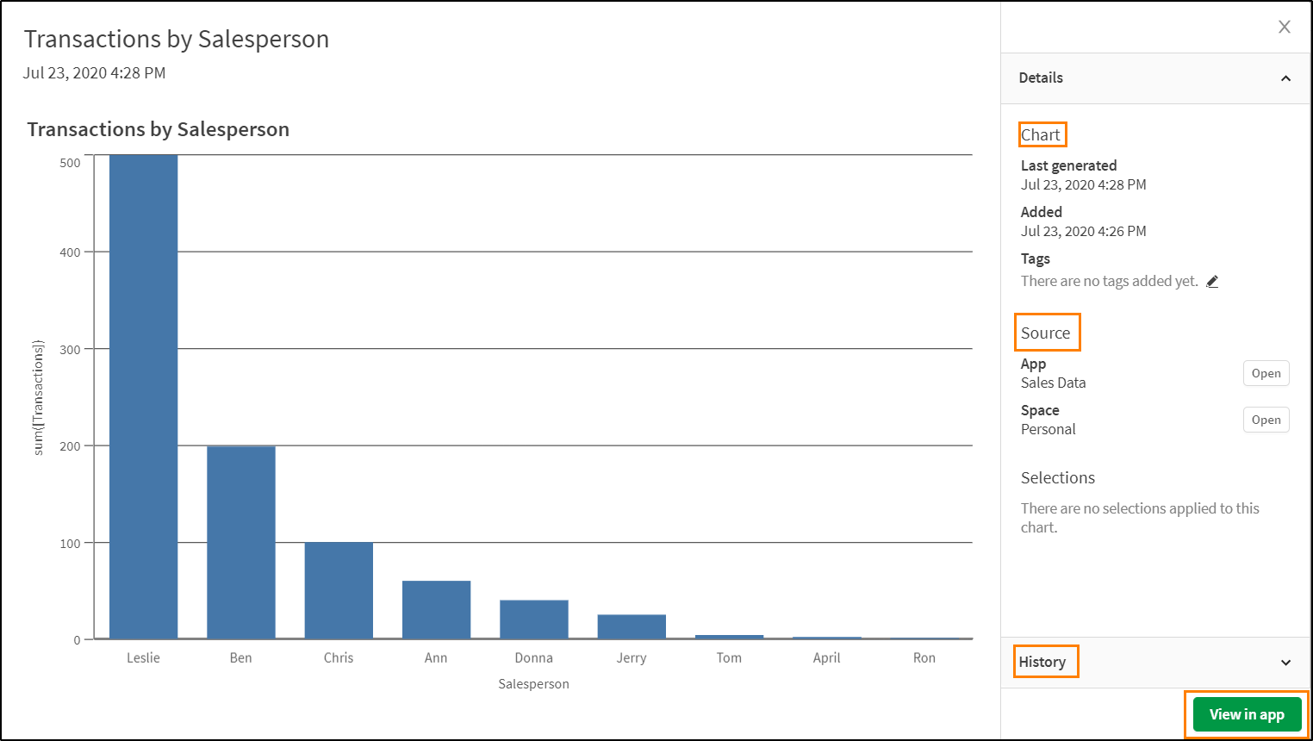
Task: Click the Selections section heading
Action: [x=1057, y=477]
